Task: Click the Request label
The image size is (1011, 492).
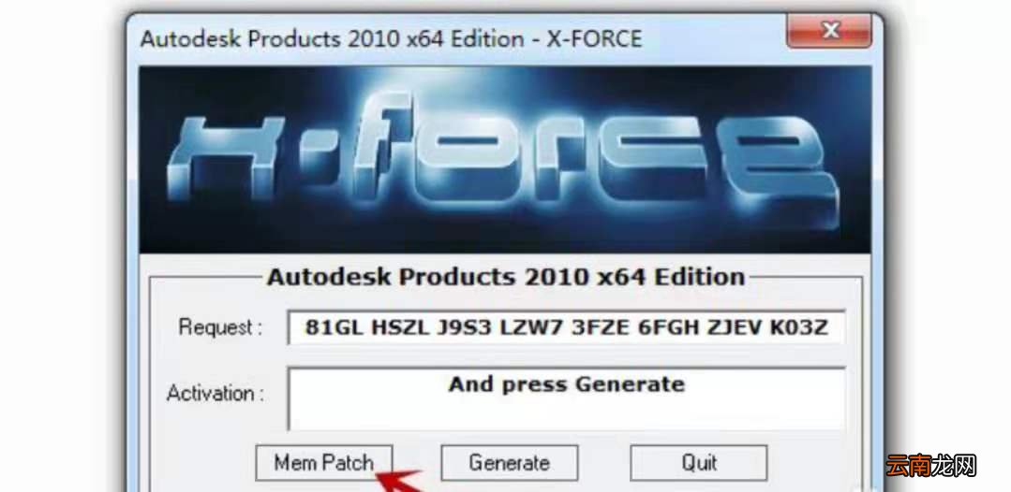Action: 220,327
